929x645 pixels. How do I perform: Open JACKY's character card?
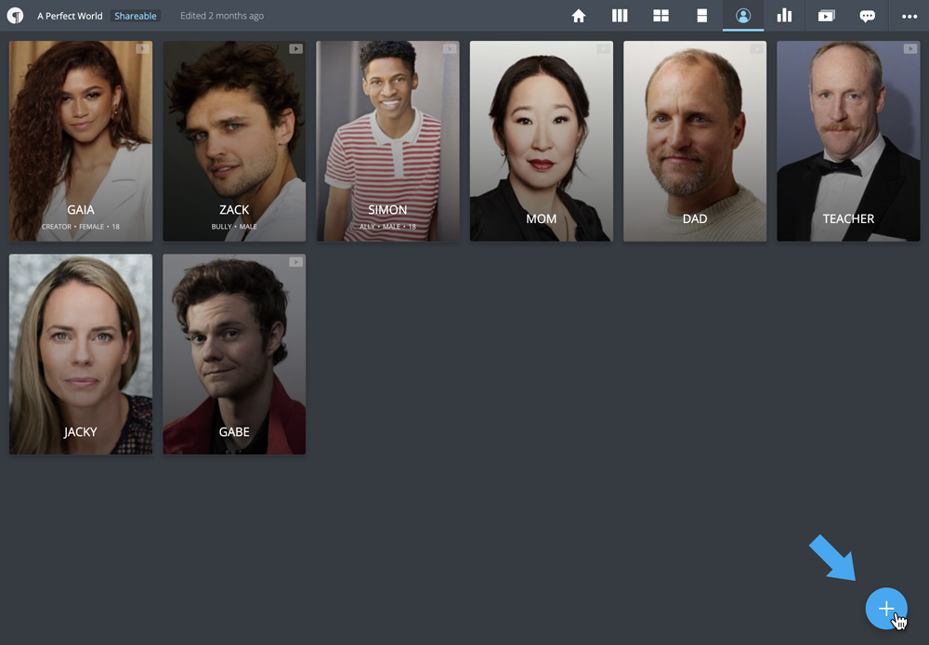(81, 354)
